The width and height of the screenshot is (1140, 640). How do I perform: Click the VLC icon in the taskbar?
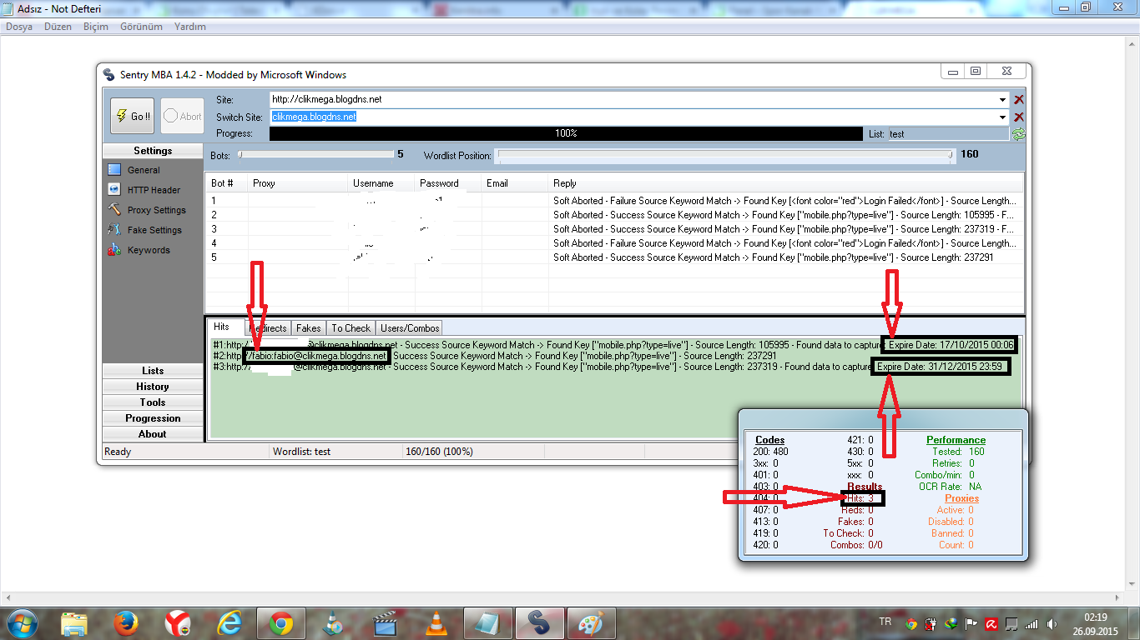[435, 622]
